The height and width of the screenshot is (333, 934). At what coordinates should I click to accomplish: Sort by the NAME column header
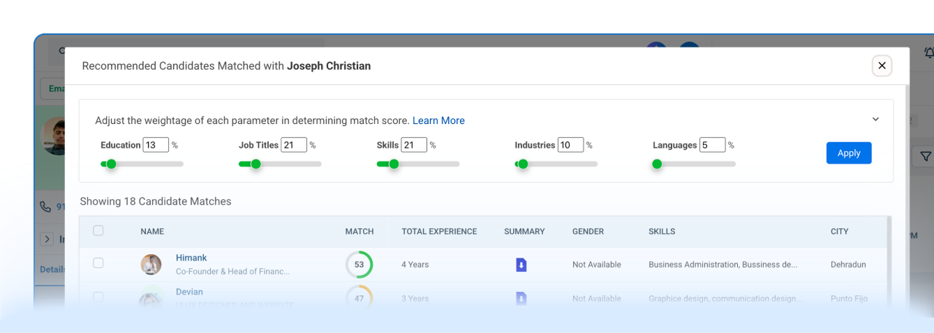[x=152, y=231]
